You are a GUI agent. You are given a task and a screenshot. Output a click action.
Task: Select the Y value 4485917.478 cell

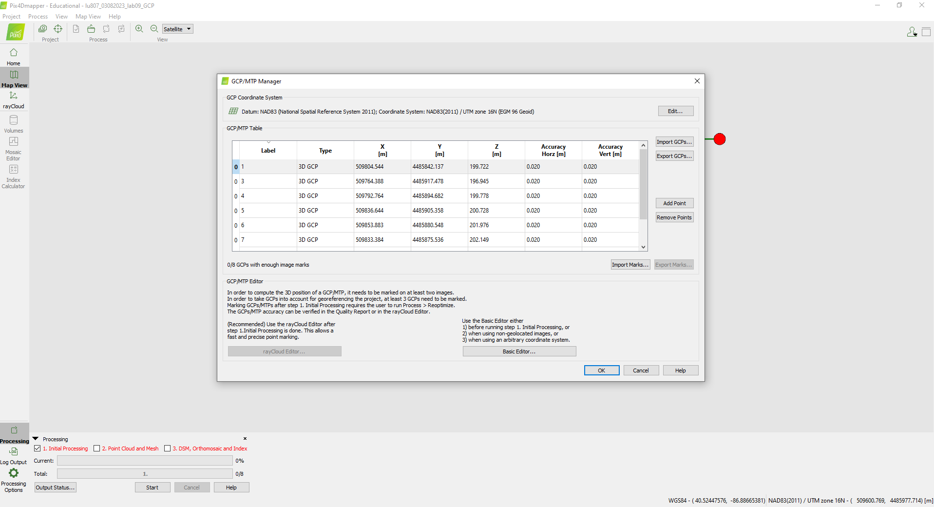pos(439,181)
